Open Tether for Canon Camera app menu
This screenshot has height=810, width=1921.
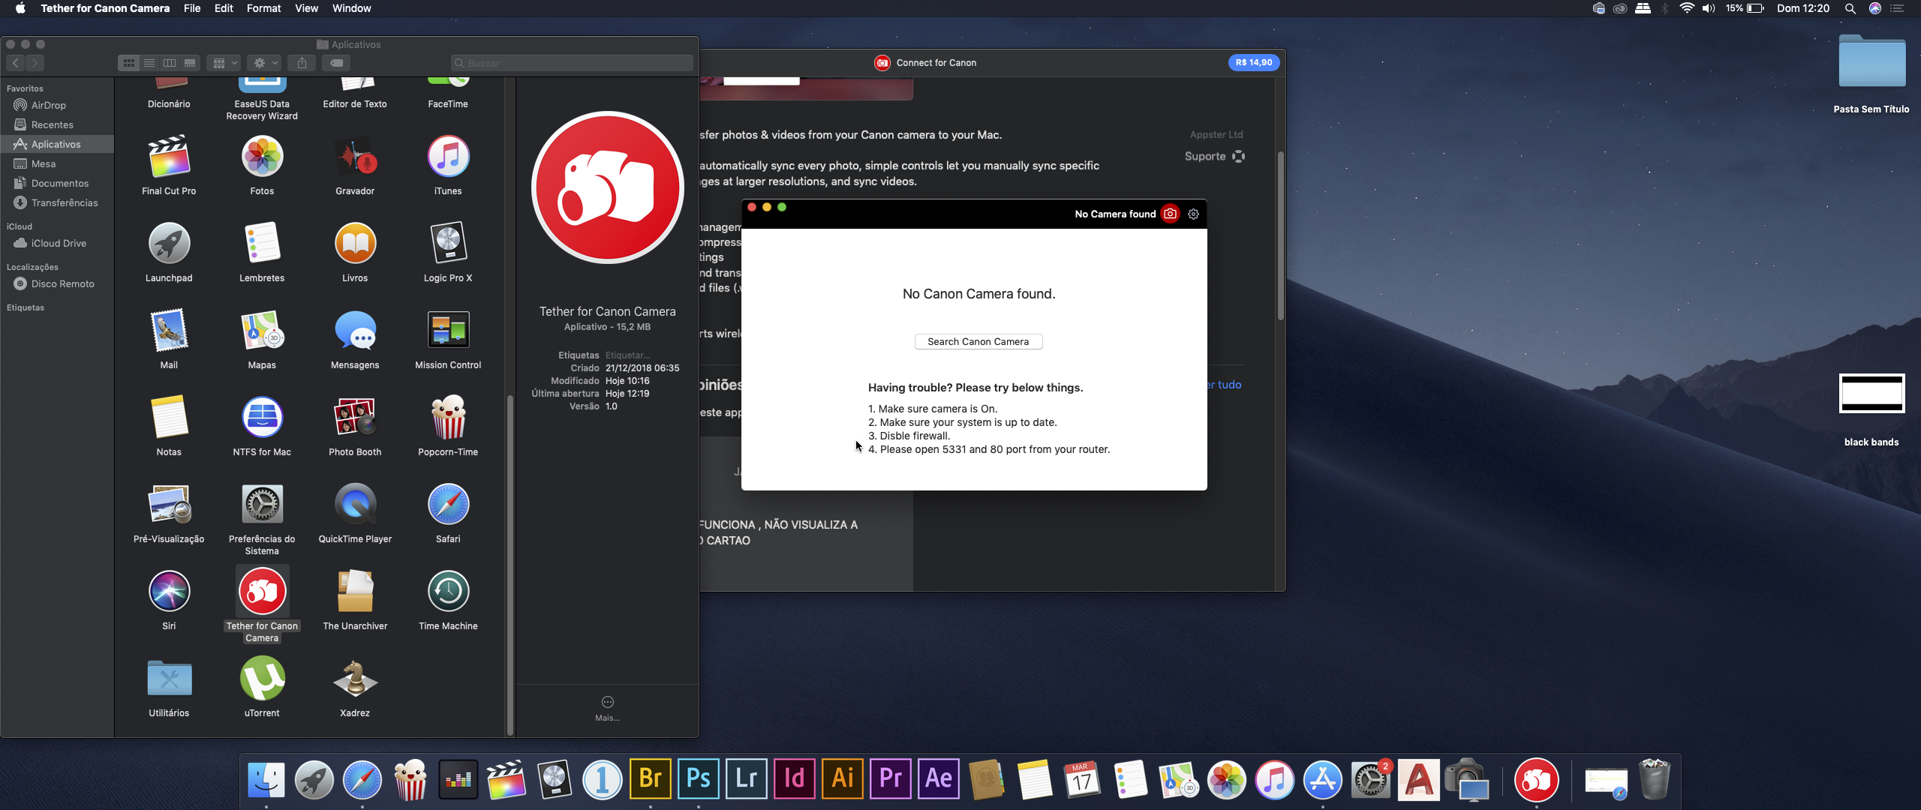tap(105, 8)
